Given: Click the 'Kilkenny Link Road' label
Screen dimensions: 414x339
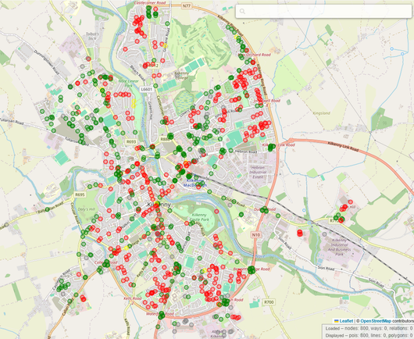Looking at the screenshot, I should click(343, 147).
